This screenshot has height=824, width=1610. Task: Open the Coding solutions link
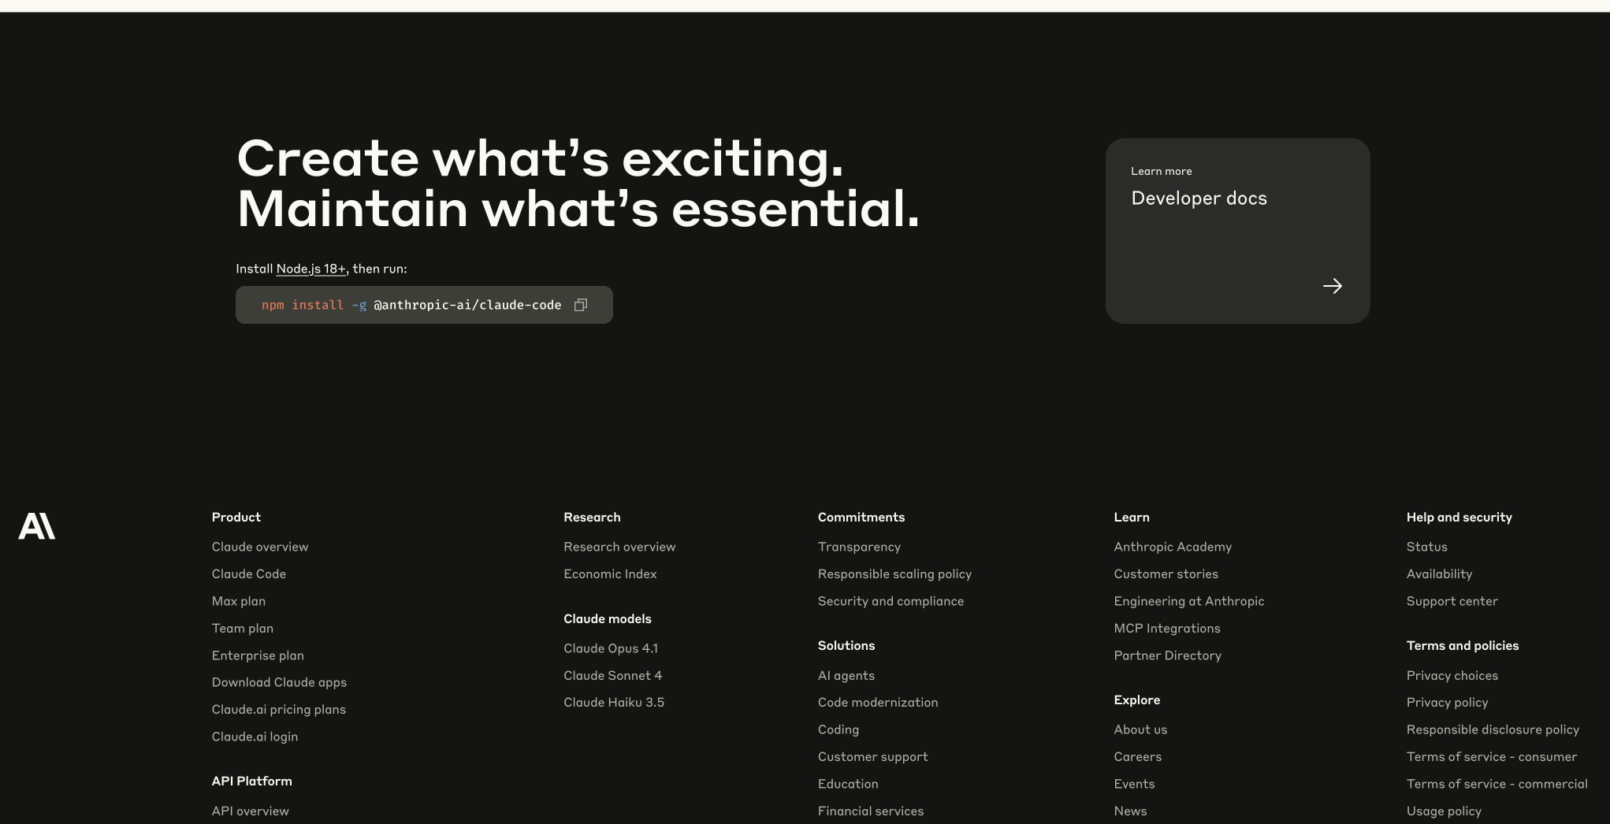coord(838,729)
